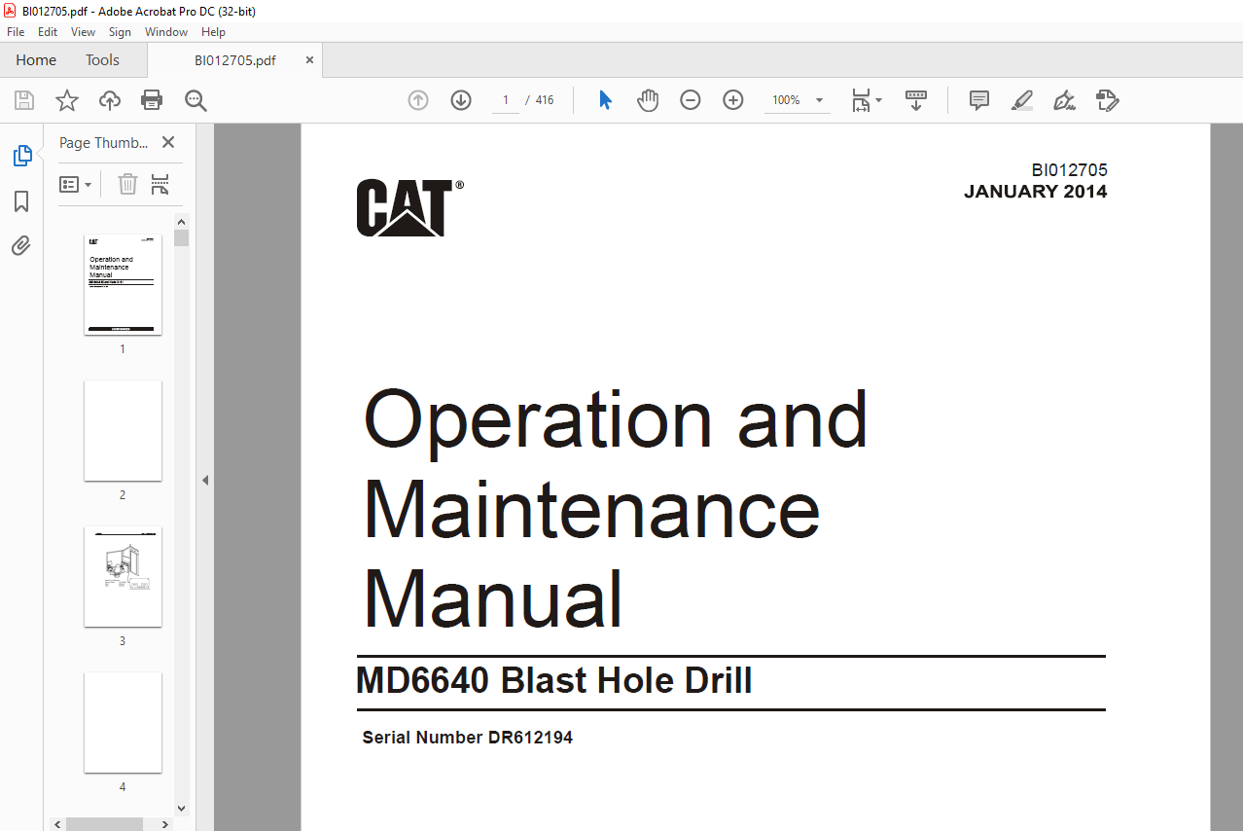Viewport: 1243px width, 831px height.
Task: Toggle the Page Thumbnails sidebar icon
Action: coord(21,155)
